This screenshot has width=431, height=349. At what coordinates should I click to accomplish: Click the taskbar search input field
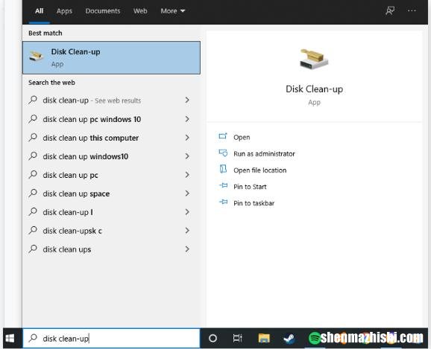(111, 339)
